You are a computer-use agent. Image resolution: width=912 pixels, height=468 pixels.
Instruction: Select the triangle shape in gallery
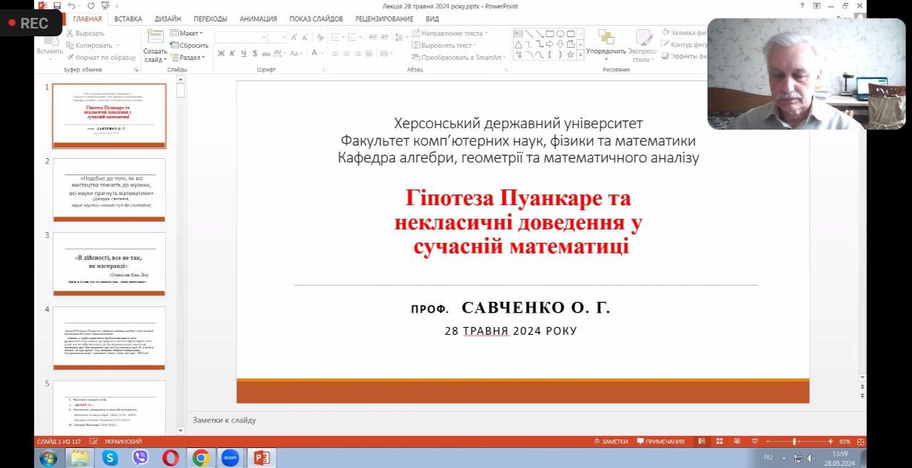[x=519, y=44]
